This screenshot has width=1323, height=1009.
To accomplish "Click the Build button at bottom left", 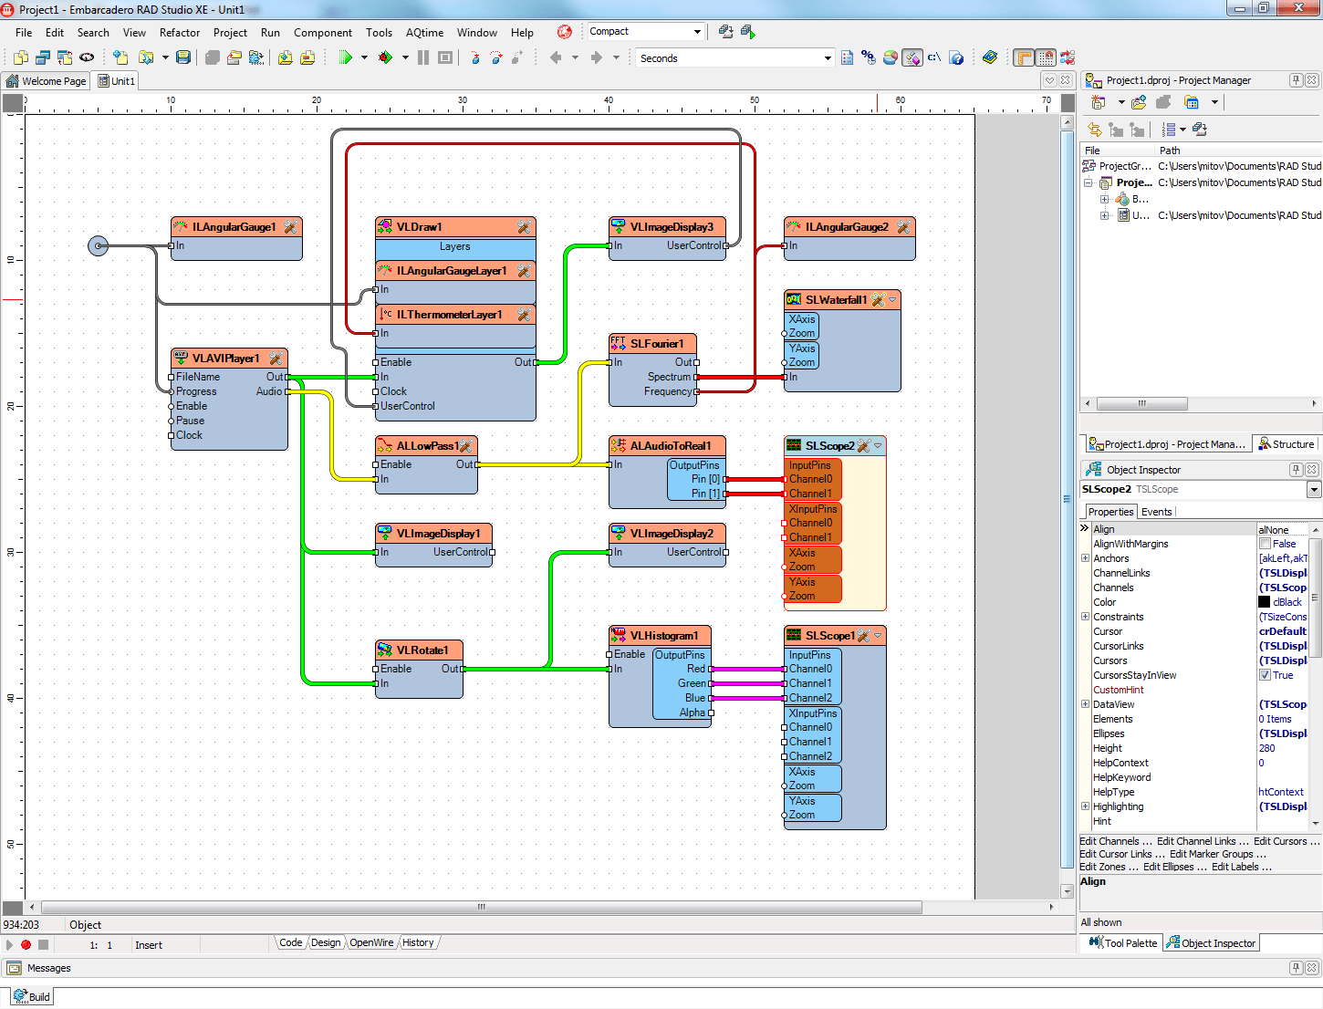I will (x=31, y=996).
